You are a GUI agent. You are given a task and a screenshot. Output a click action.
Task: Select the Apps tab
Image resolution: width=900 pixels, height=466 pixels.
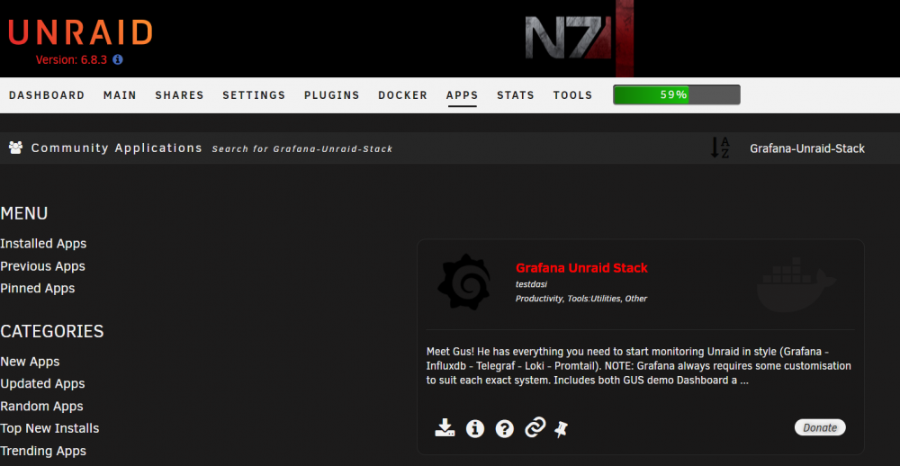[462, 95]
